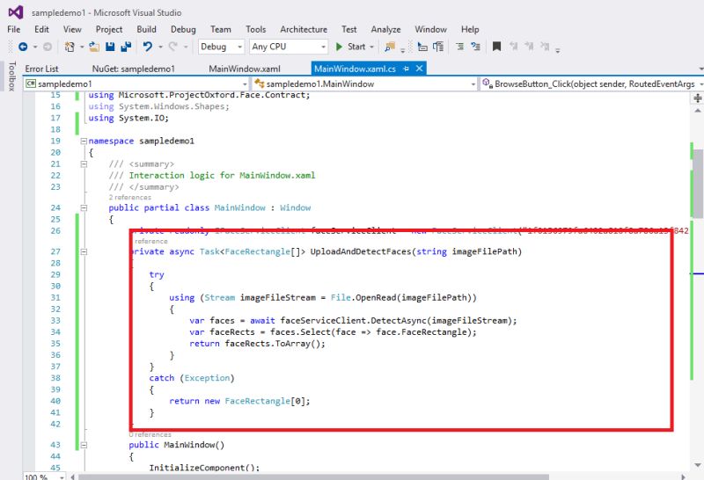704x480 pixels.
Task: Click the Save All icon
Action: 126,47
